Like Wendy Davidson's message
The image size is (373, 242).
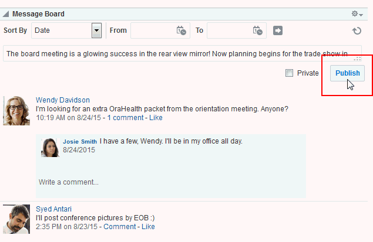(156, 118)
